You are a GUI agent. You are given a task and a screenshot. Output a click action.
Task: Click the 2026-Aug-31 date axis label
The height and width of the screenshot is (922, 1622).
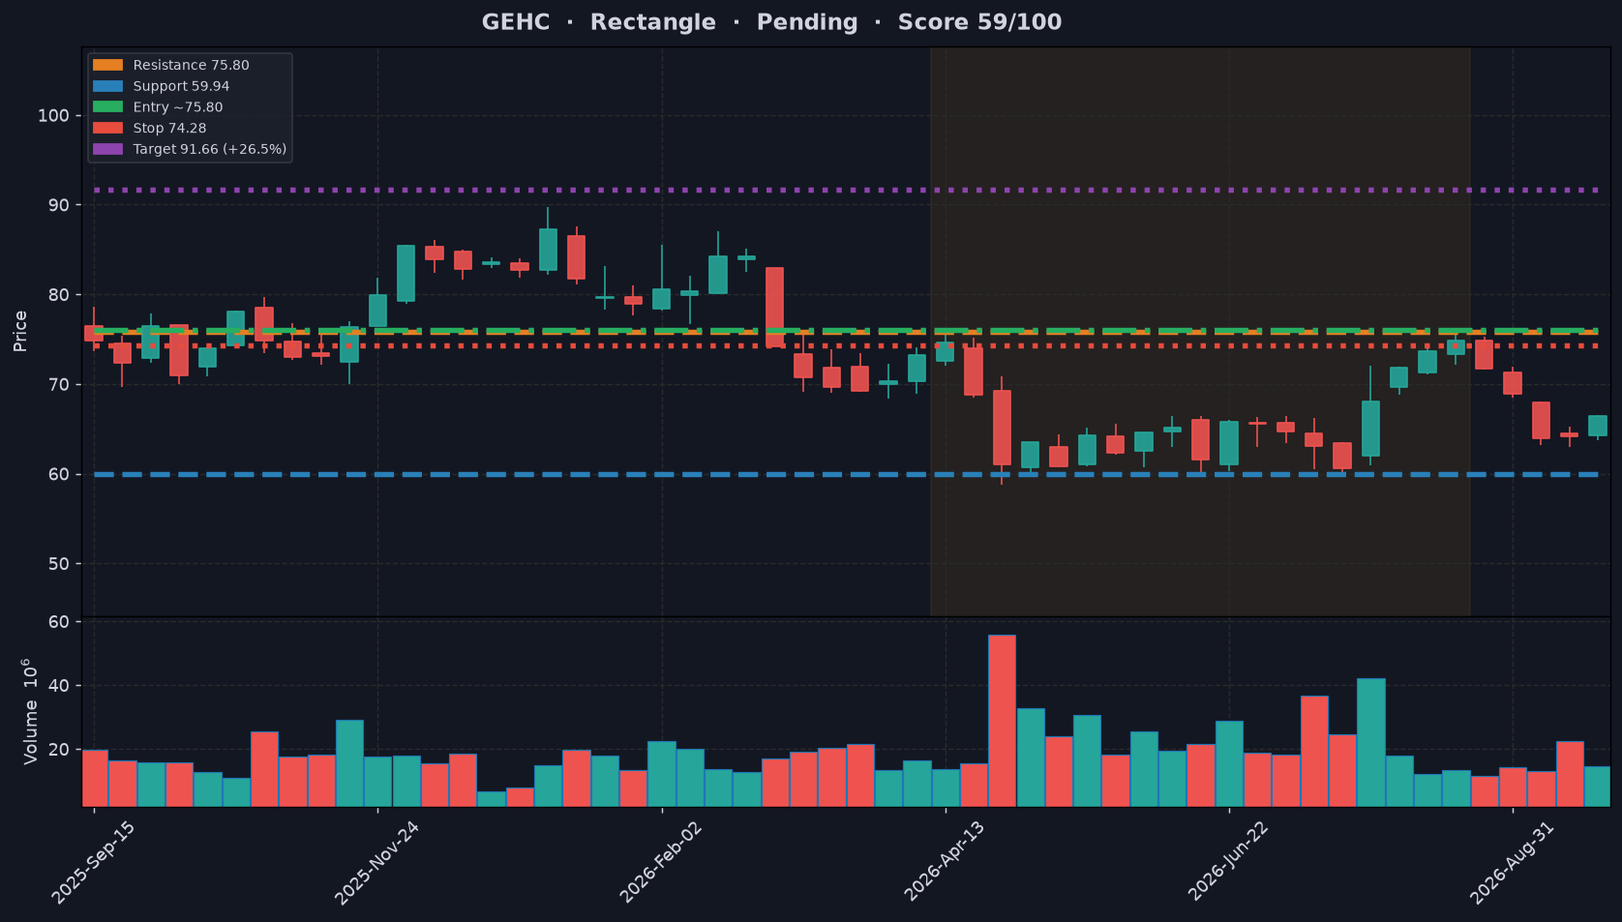tap(1512, 862)
